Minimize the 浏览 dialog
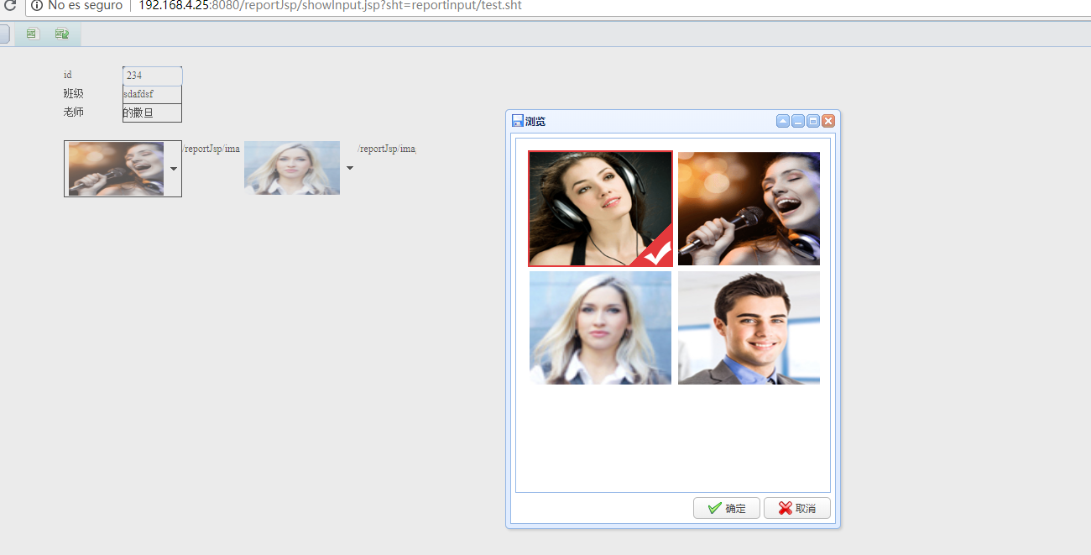This screenshot has height=555, width=1091. click(x=798, y=121)
